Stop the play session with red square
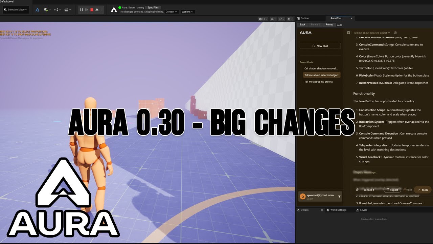Screen dimensions: 433x244 [x=92, y=10]
